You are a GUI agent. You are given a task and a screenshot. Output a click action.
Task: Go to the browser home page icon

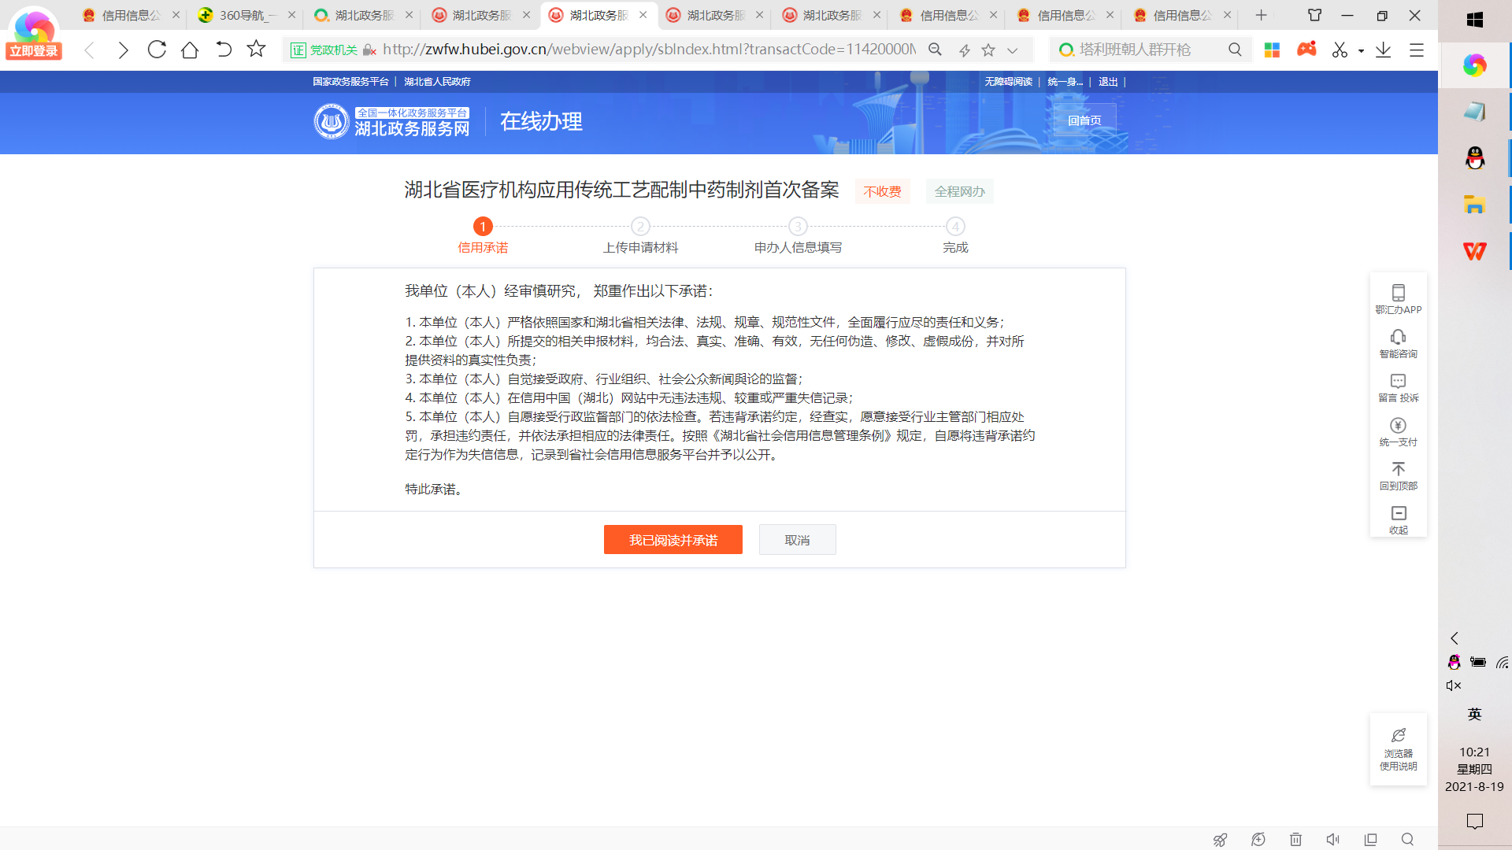pyautogui.click(x=190, y=50)
